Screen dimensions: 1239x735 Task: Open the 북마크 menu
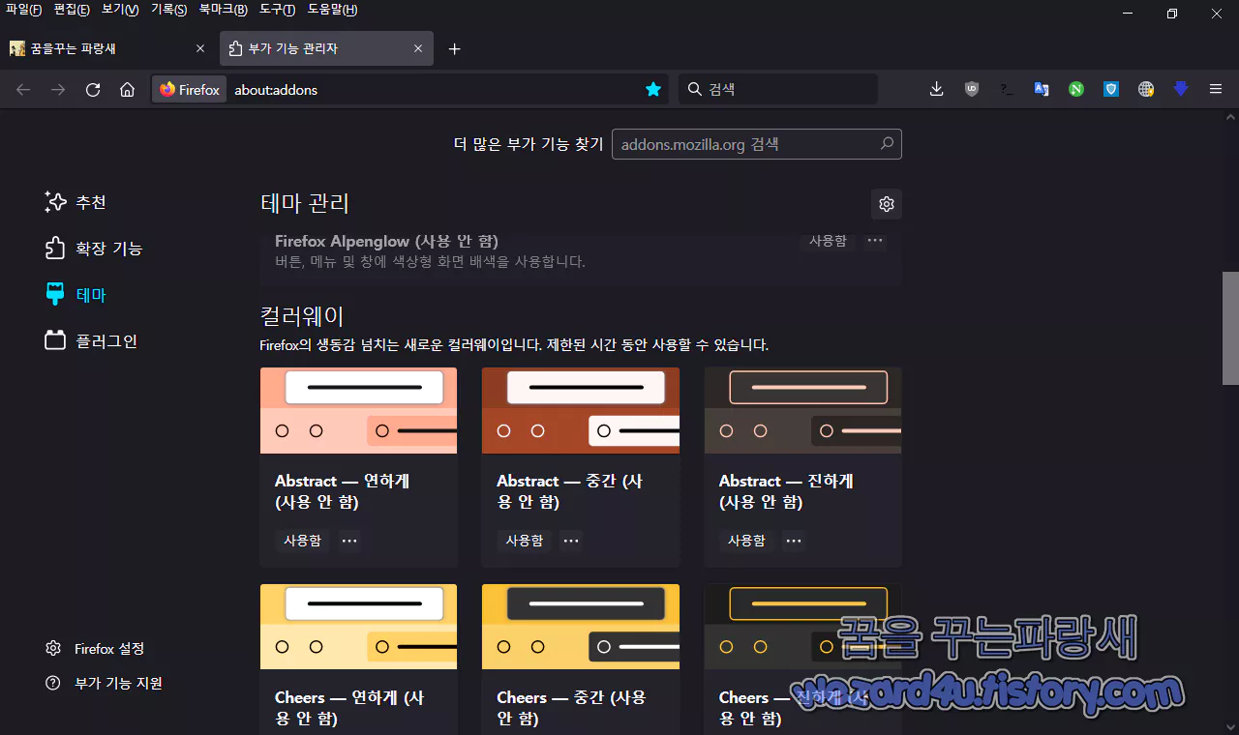click(x=224, y=10)
